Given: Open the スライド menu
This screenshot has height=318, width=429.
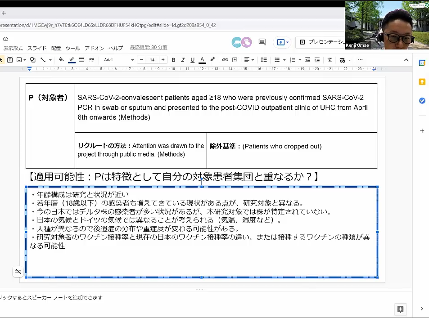Looking at the screenshot, I should (x=37, y=48).
